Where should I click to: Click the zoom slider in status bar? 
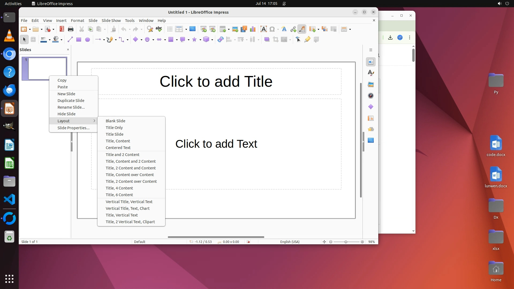click(346, 242)
